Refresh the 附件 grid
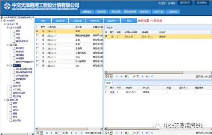Screen dimensions: 212x135 (x=152, y=133)
